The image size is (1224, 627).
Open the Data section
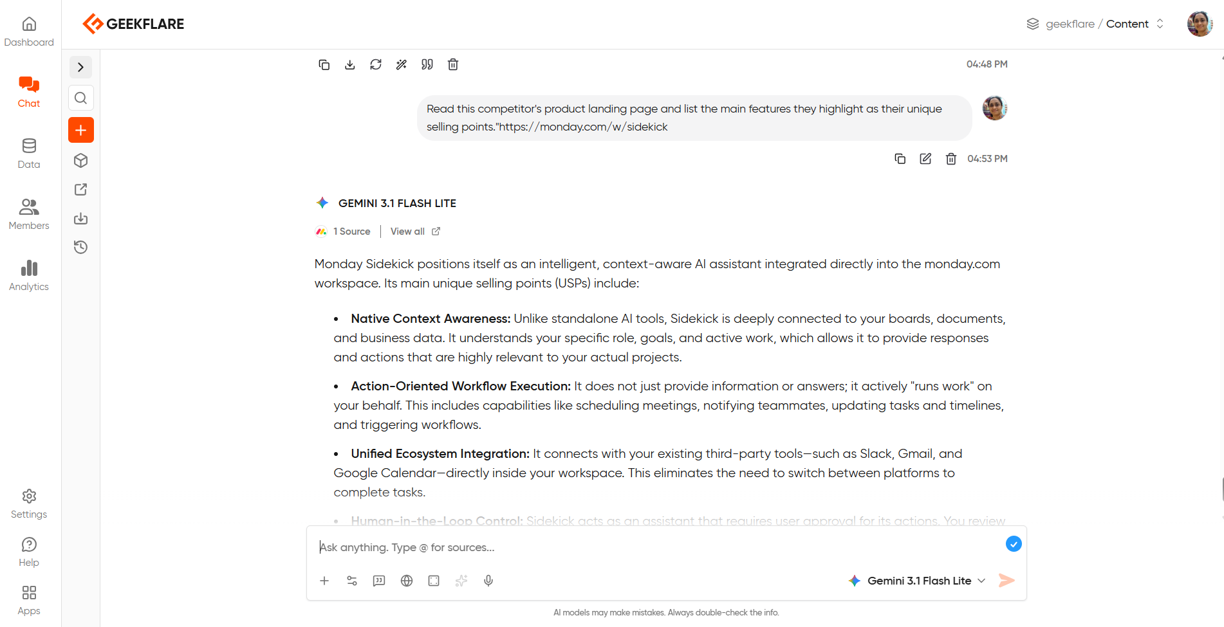pos(29,154)
